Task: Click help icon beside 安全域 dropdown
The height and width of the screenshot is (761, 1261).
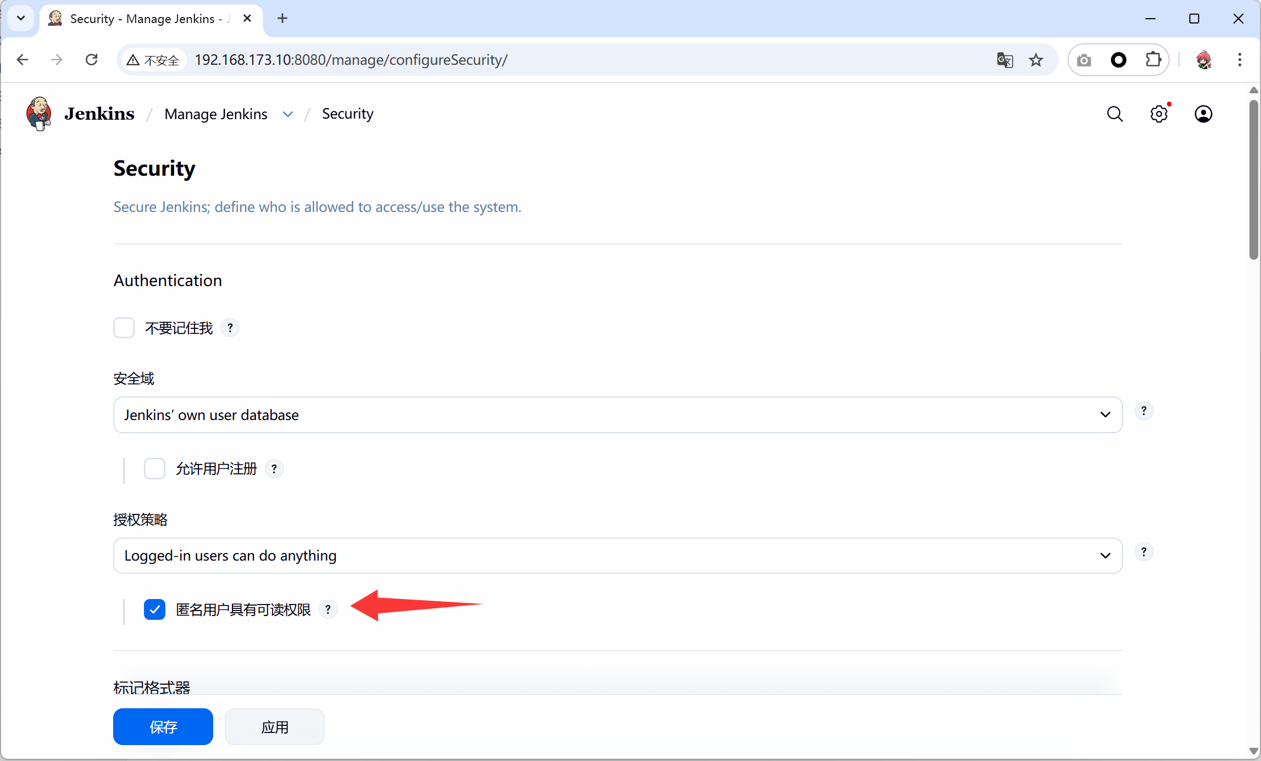Action: pyautogui.click(x=1144, y=411)
